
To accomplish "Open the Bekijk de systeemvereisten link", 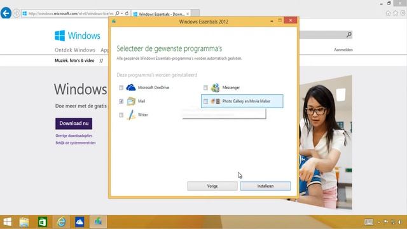I will [x=76, y=142].
